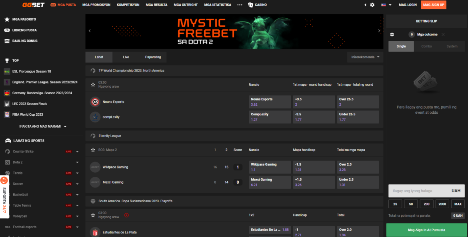Expand the Basketball sport list

[x=77, y=195]
